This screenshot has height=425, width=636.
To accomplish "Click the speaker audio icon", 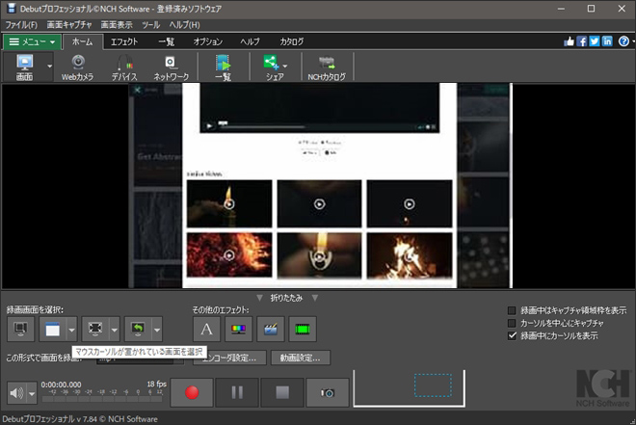I will [x=16, y=393].
